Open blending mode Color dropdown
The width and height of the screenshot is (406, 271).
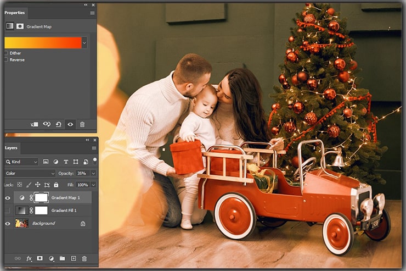click(30, 173)
